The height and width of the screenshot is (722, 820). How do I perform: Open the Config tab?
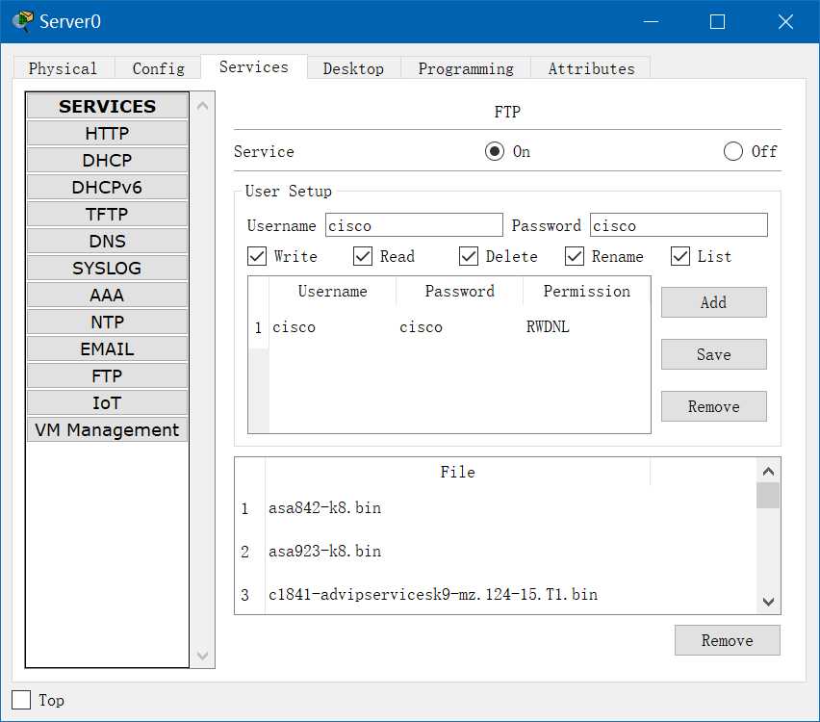click(158, 68)
